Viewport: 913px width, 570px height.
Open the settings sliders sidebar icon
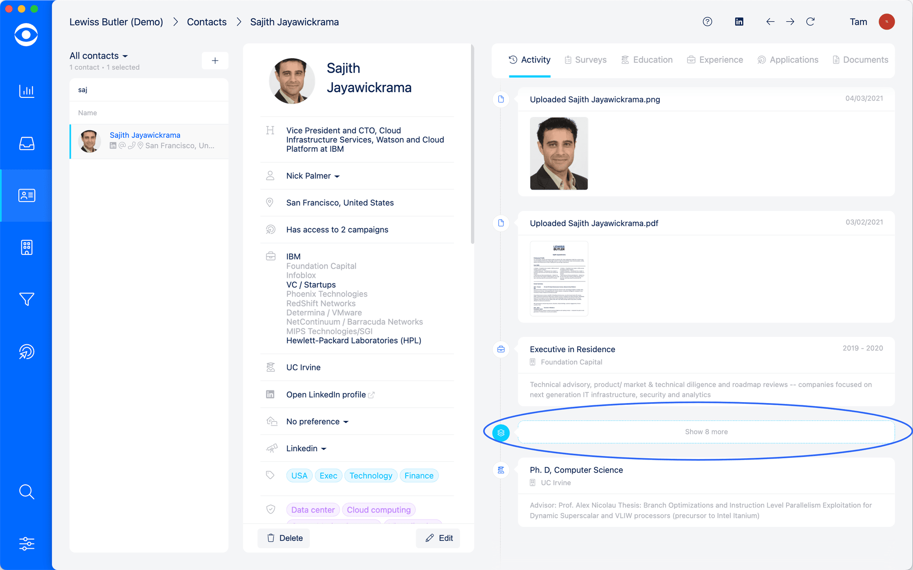(x=27, y=543)
